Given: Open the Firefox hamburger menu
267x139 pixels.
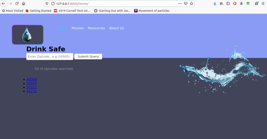Looking at the screenshot, I should (263, 4).
